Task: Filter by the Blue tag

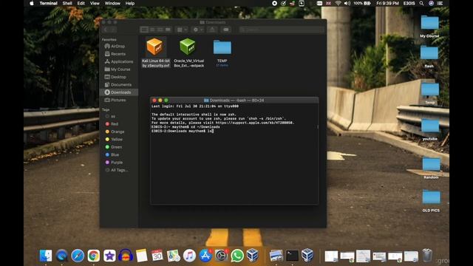Action: 112,154
